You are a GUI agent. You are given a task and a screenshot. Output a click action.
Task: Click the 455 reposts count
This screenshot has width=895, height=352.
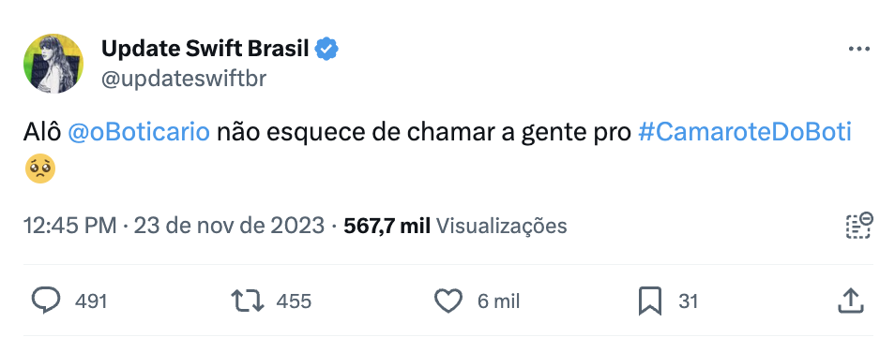pyautogui.click(x=294, y=301)
